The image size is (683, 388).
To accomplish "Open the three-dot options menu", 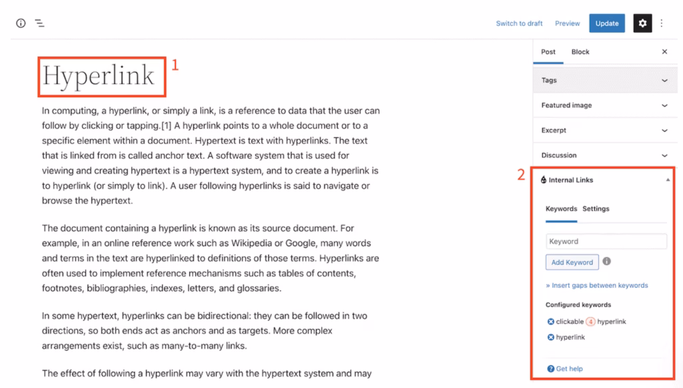I will pos(662,23).
